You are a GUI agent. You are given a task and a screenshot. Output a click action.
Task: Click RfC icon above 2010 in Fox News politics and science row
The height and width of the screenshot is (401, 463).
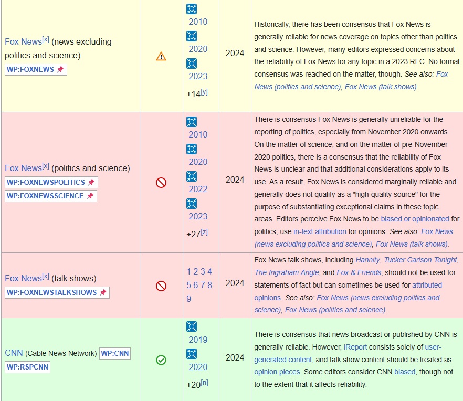tap(191, 122)
